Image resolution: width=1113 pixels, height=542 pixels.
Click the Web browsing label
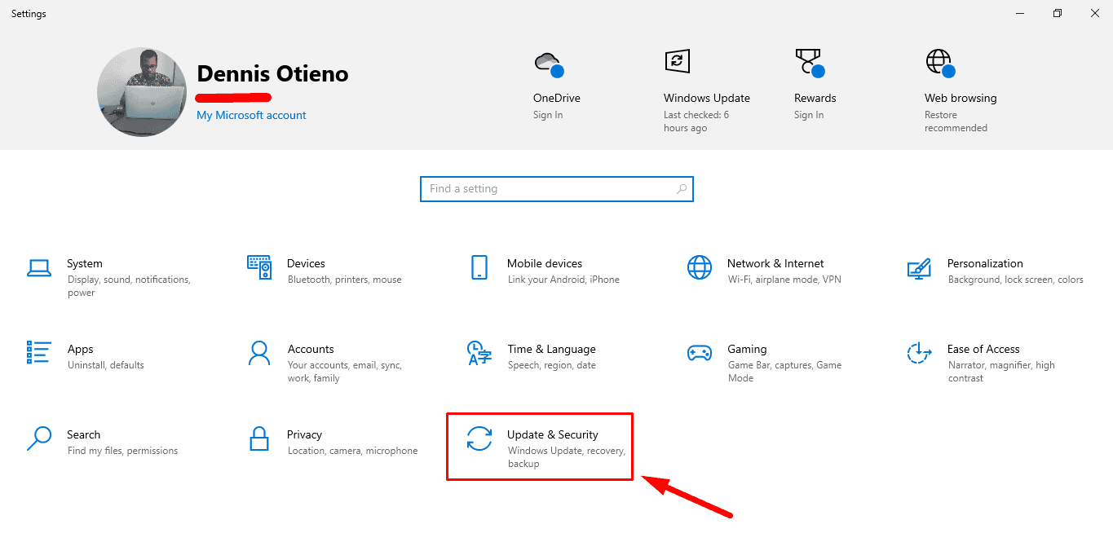(961, 98)
